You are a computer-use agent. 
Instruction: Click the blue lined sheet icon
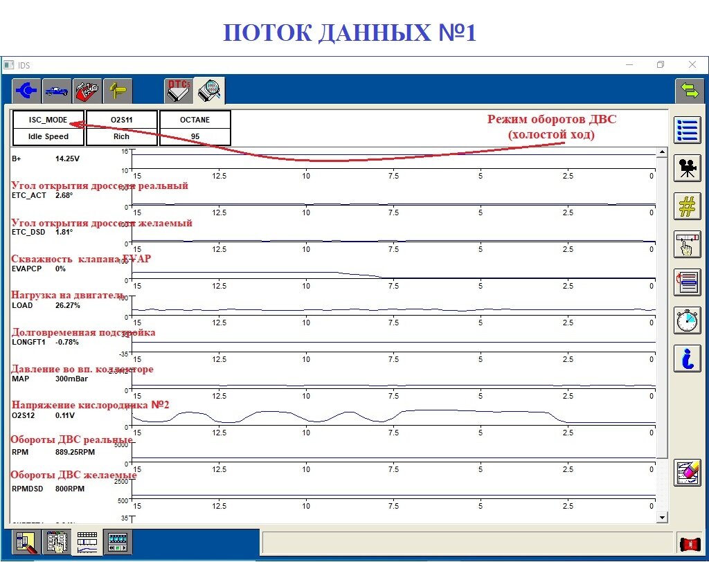point(688,282)
